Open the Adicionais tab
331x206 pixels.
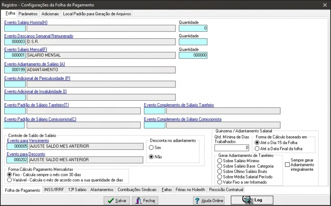click(x=50, y=14)
